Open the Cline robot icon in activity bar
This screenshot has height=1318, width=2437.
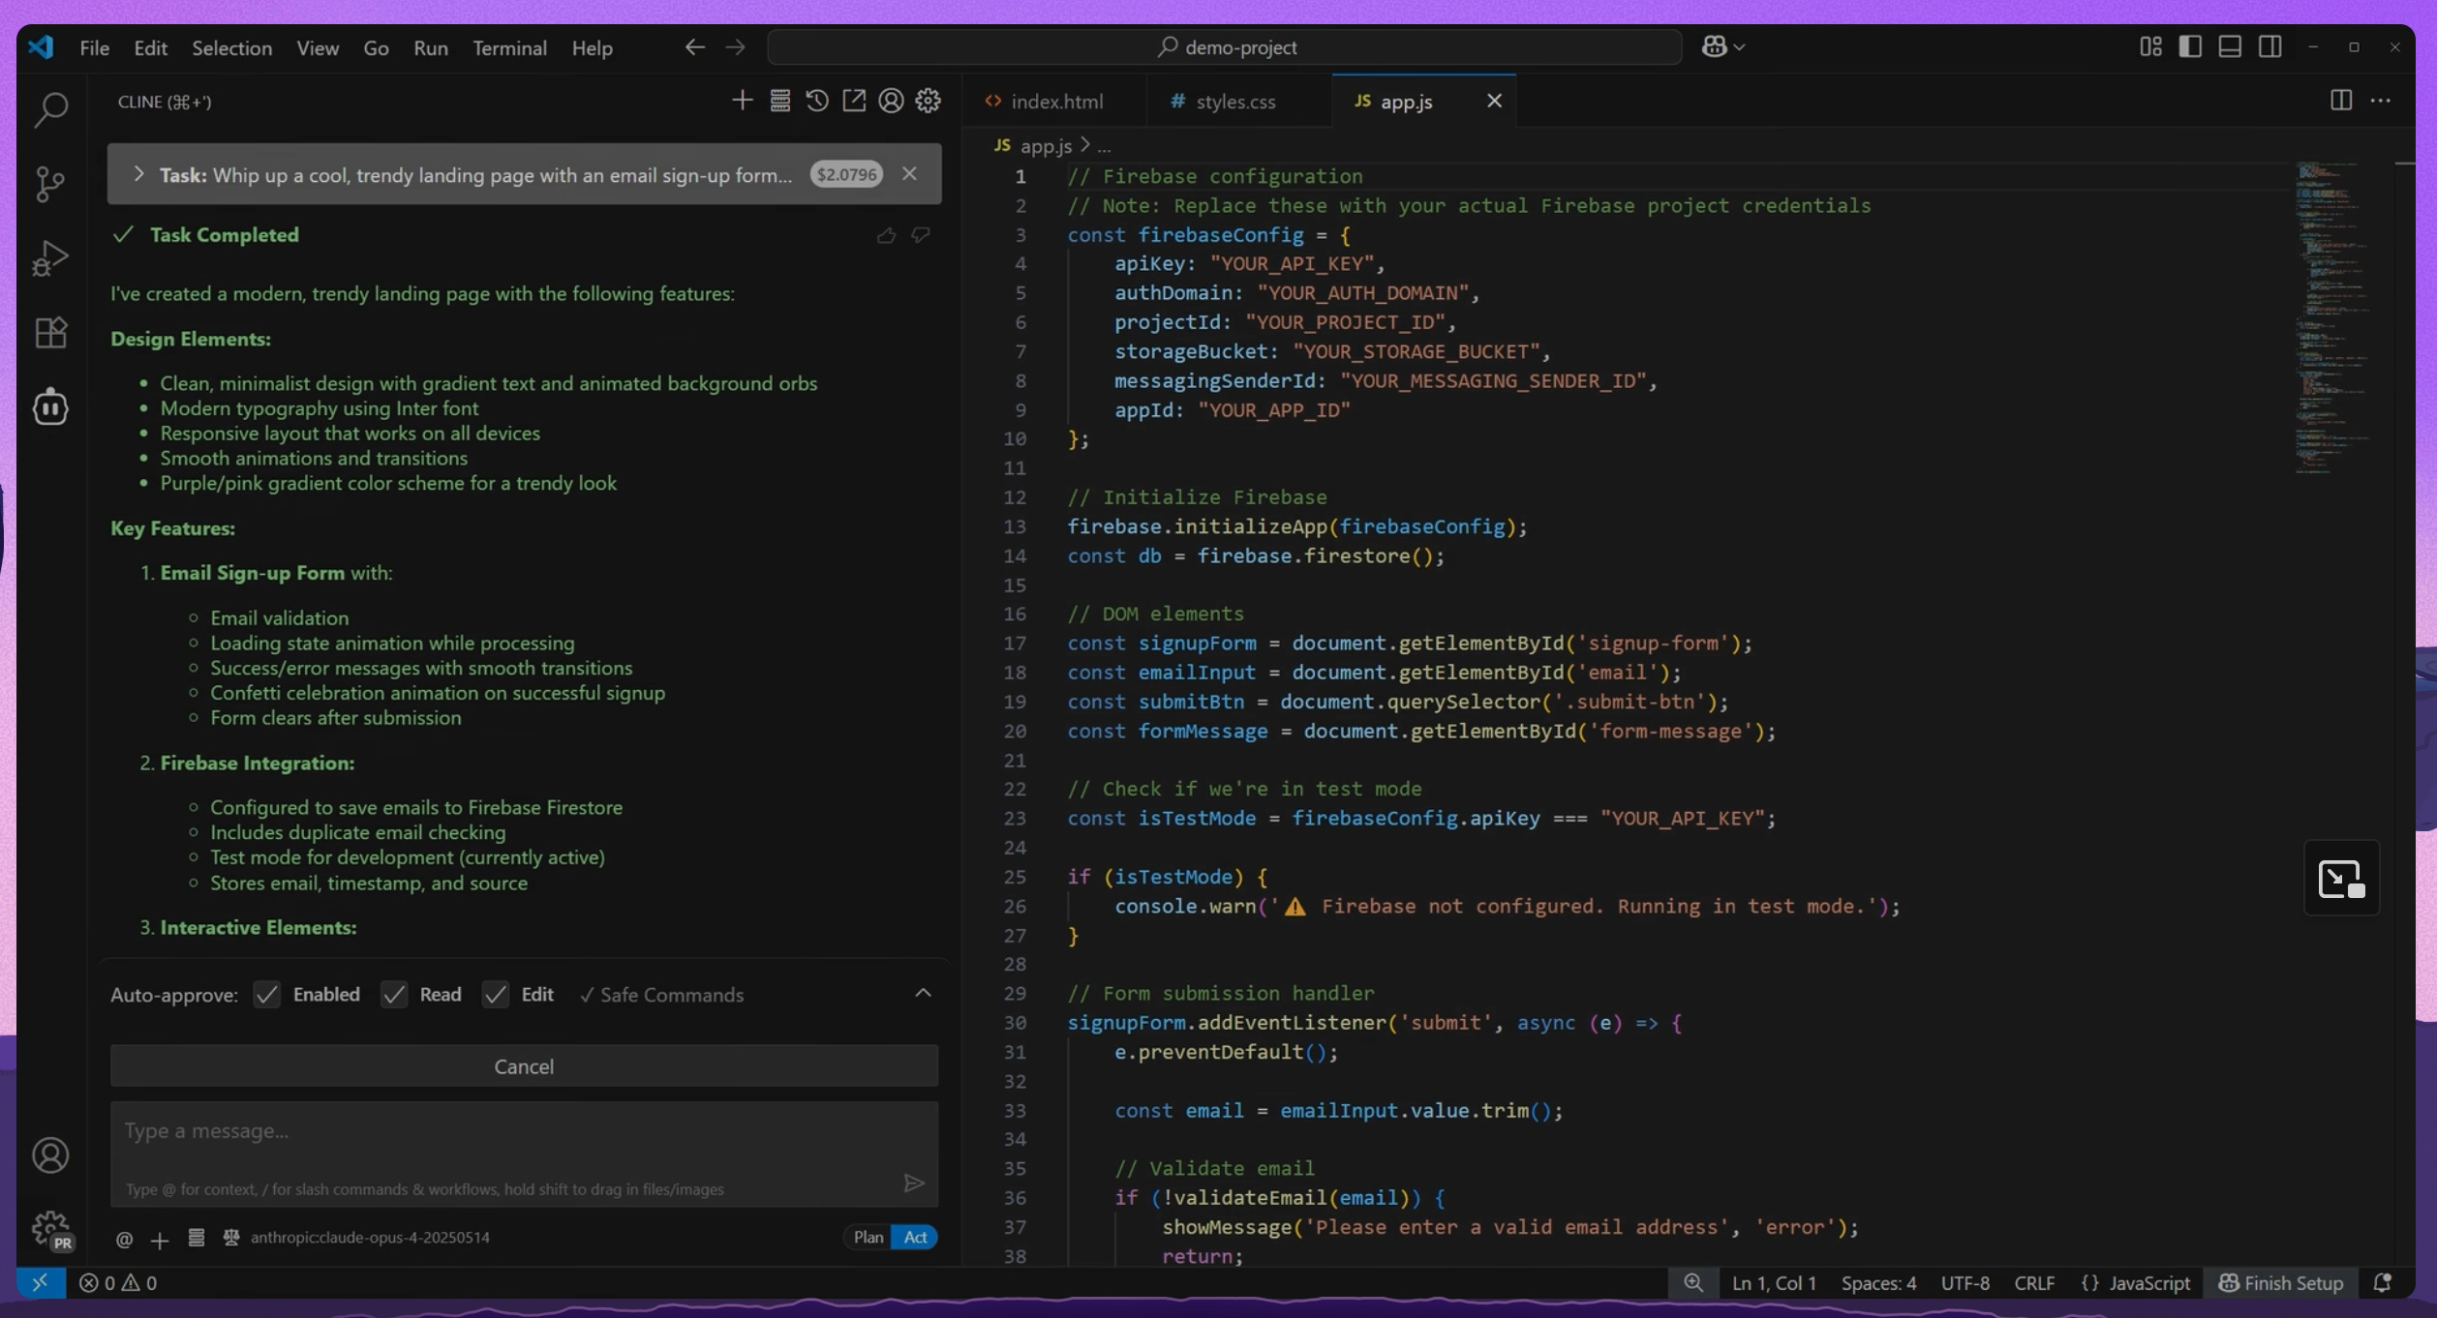click(50, 407)
